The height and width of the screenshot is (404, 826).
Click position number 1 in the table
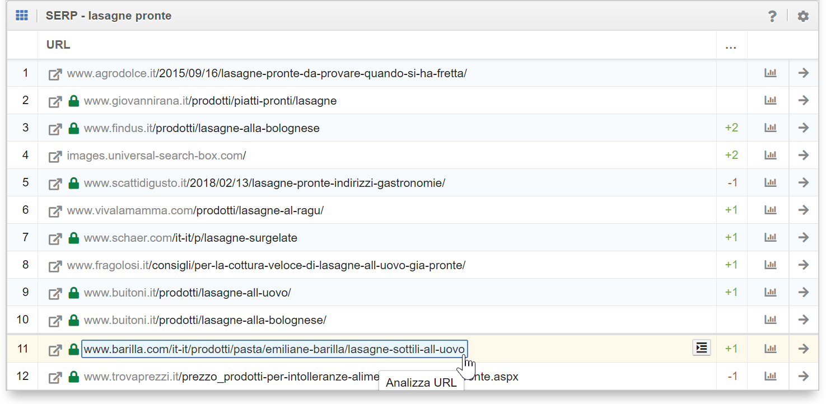point(25,73)
